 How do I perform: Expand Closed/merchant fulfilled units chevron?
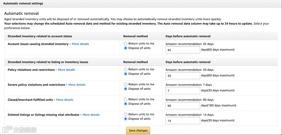(x=55, y=100)
